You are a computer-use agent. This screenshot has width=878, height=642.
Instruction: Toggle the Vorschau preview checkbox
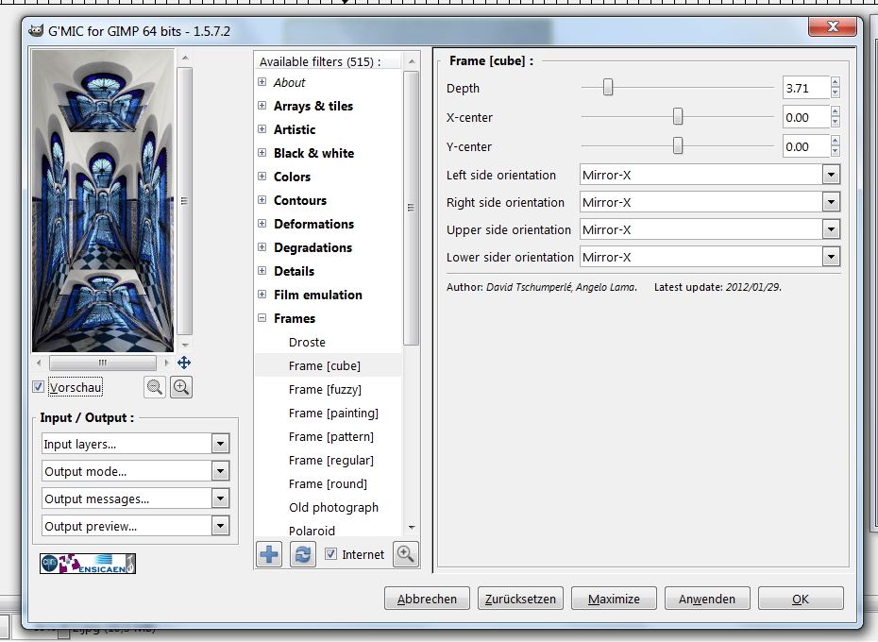click(x=39, y=387)
